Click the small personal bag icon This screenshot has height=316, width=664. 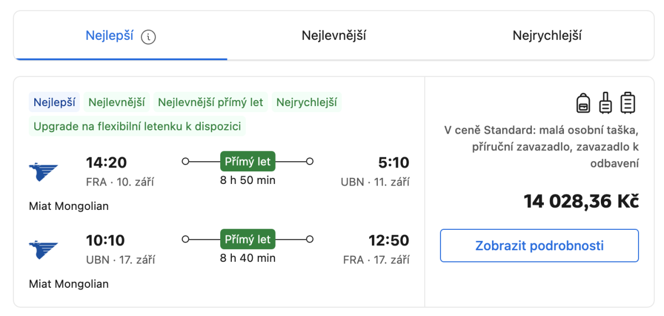click(x=583, y=103)
